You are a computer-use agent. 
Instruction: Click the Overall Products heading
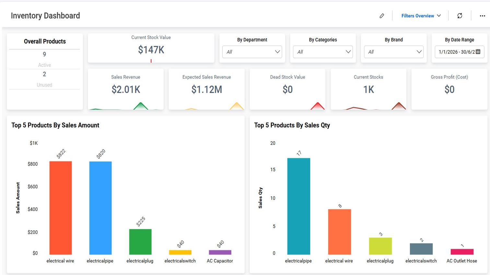[x=45, y=41]
